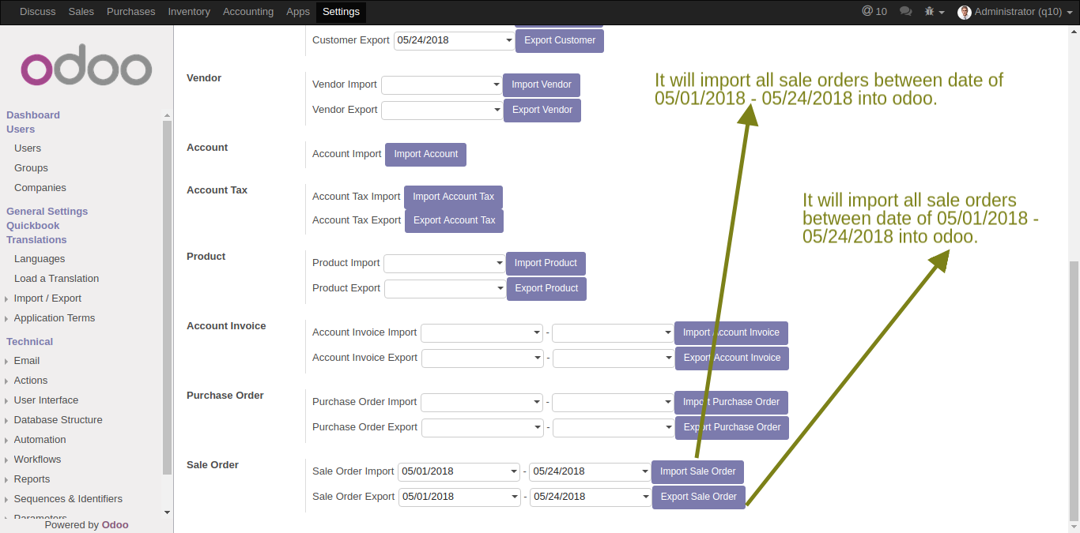Open the Purchases menu

tap(131, 12)
